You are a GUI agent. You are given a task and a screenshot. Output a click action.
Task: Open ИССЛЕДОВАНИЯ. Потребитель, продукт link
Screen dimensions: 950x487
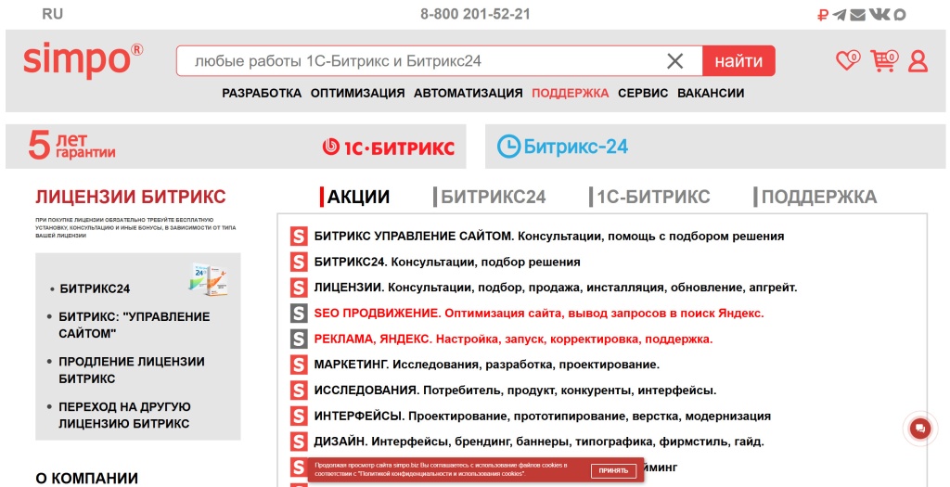[515, 391]
